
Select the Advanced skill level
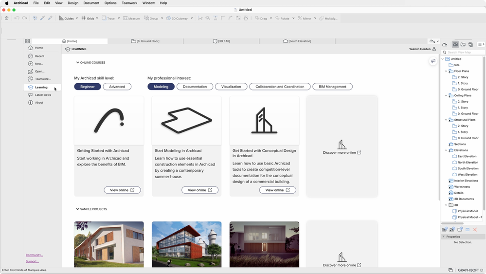[117, 87]
